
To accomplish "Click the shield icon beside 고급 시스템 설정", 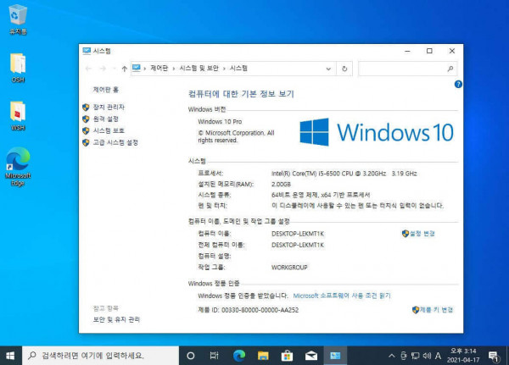I will pos(86,142).
